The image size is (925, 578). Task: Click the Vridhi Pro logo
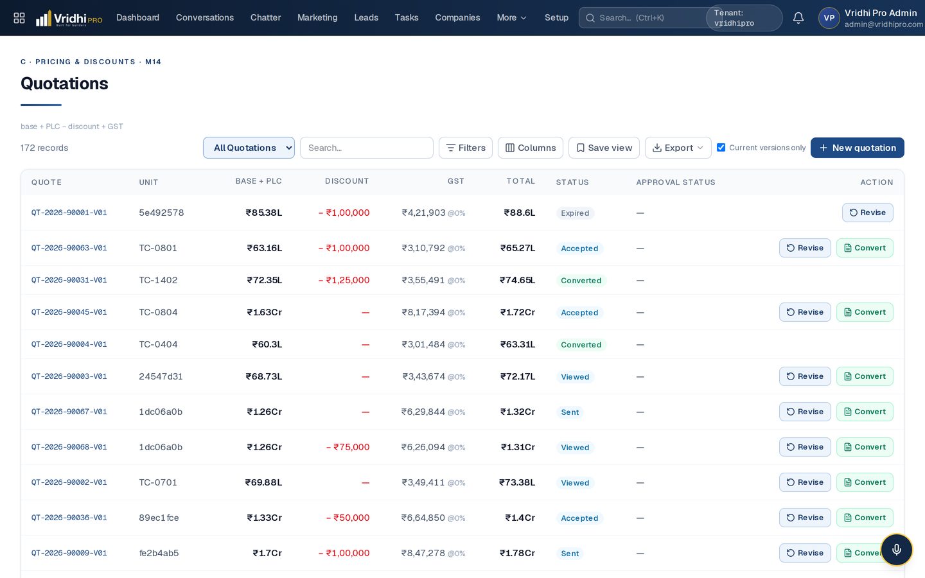pos(69,18)
